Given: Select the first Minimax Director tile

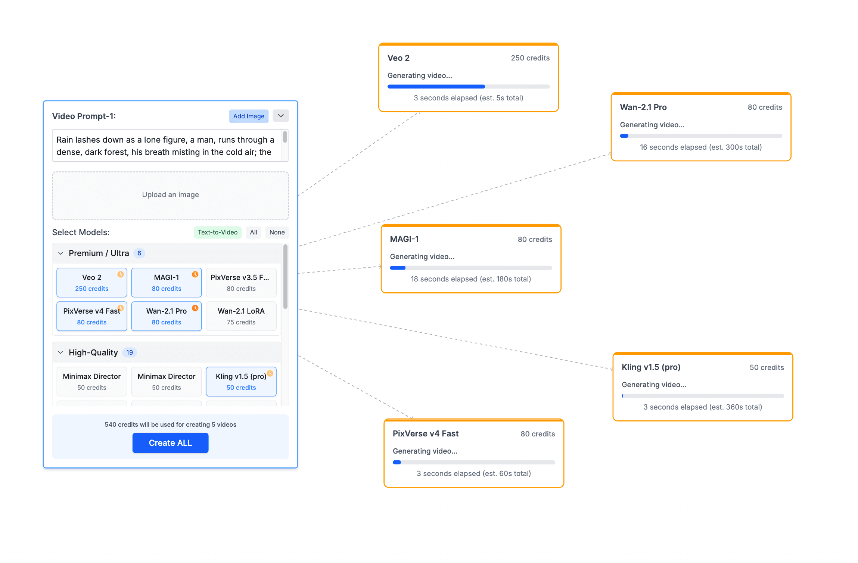Looking at the screenshot, I should pos(92,382).
